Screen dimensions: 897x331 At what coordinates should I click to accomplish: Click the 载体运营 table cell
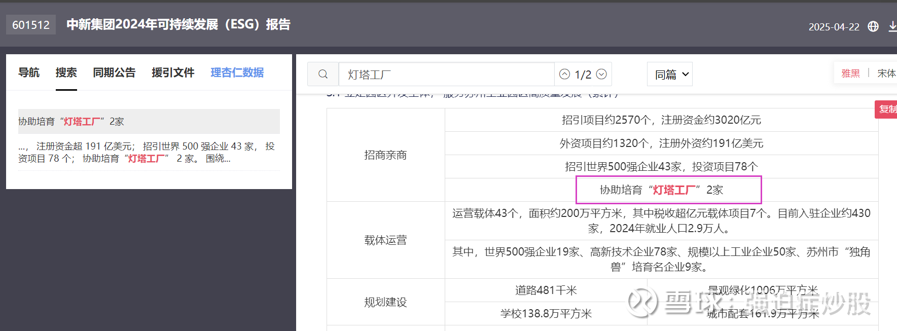[386, 240]
